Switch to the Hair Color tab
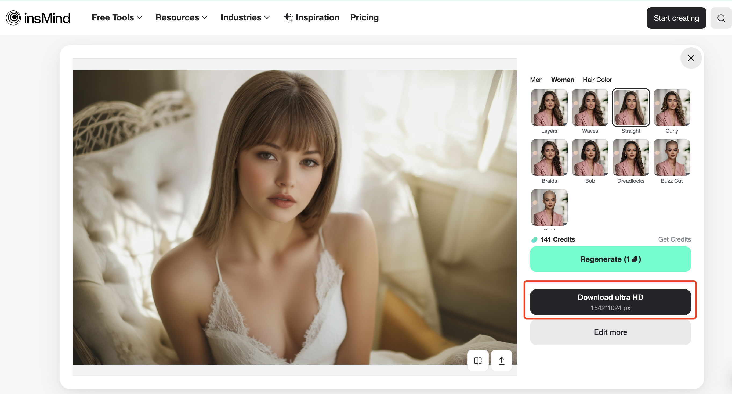 pyautogui.click(x=597, y=80)
